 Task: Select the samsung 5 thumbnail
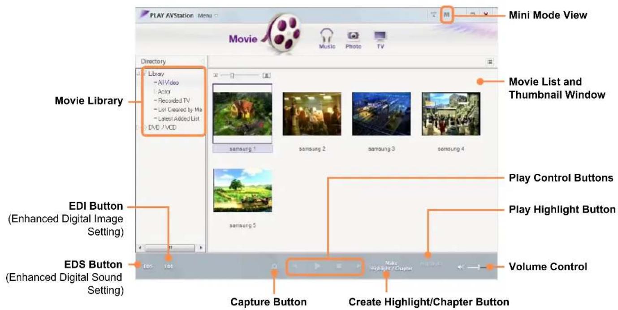click(x=242, y=190)
